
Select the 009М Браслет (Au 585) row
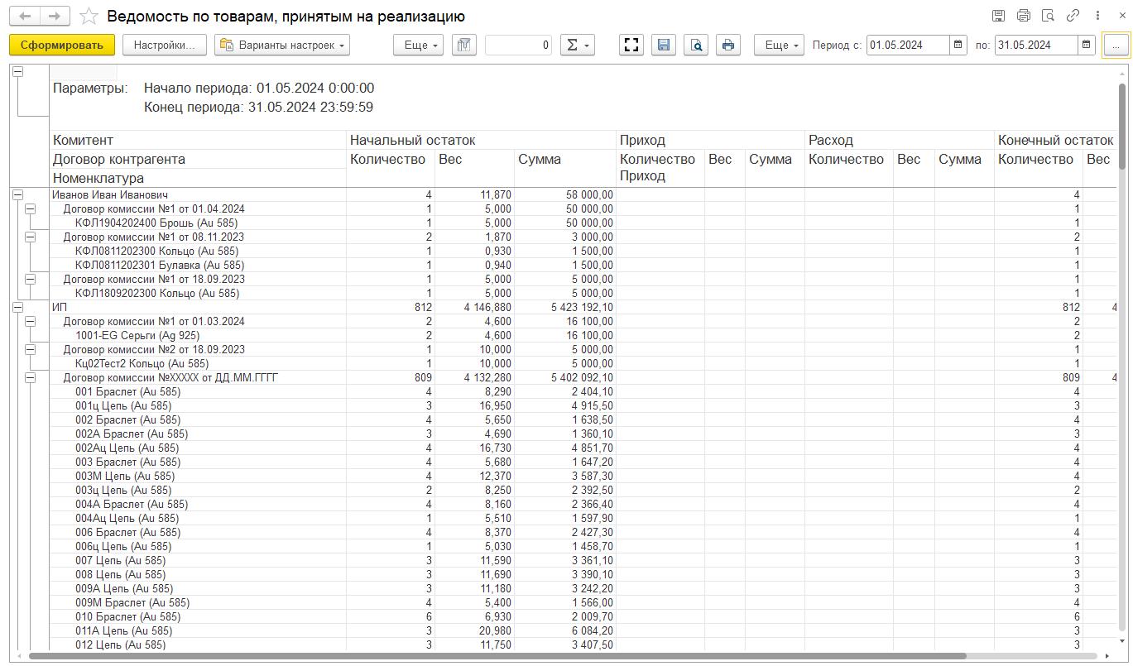tap(197, 602)
